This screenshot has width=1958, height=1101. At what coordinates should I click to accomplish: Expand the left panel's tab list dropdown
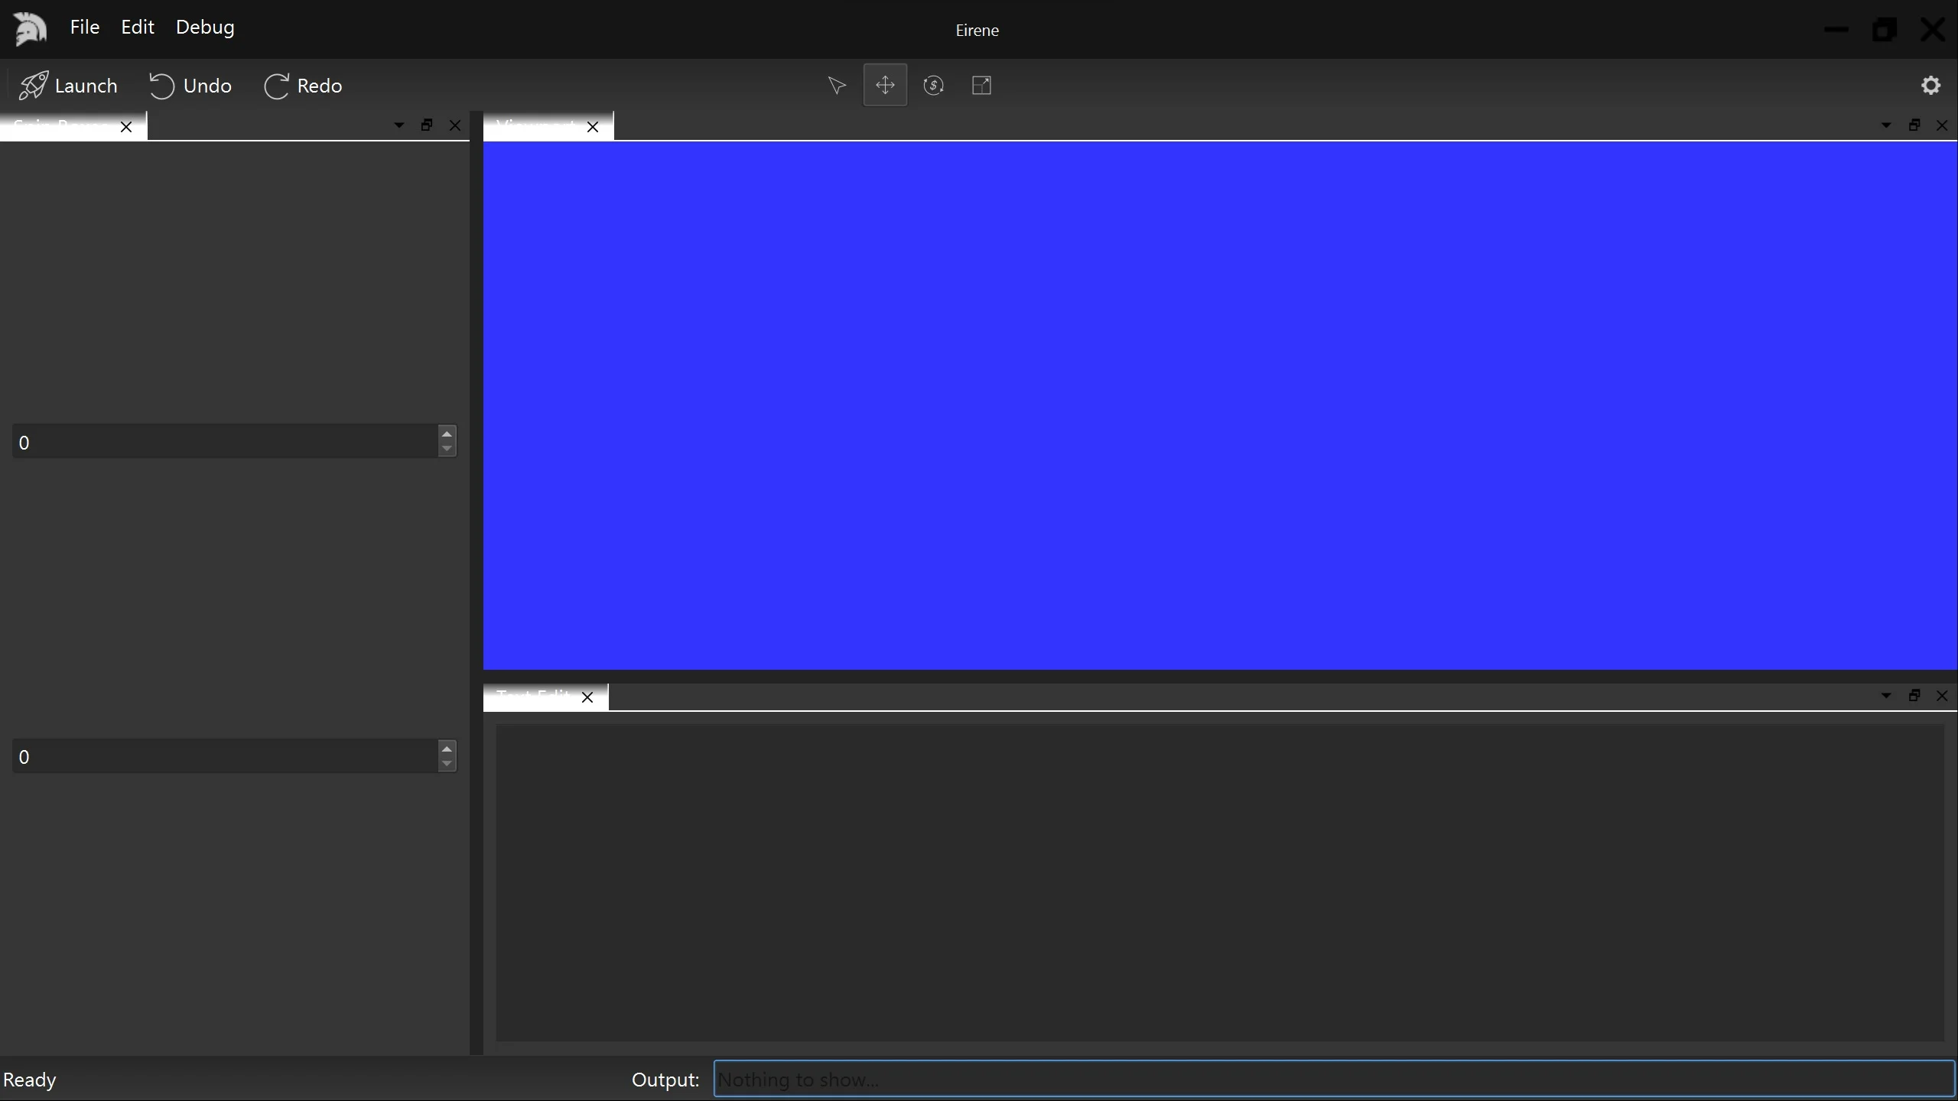coord(398,125)
